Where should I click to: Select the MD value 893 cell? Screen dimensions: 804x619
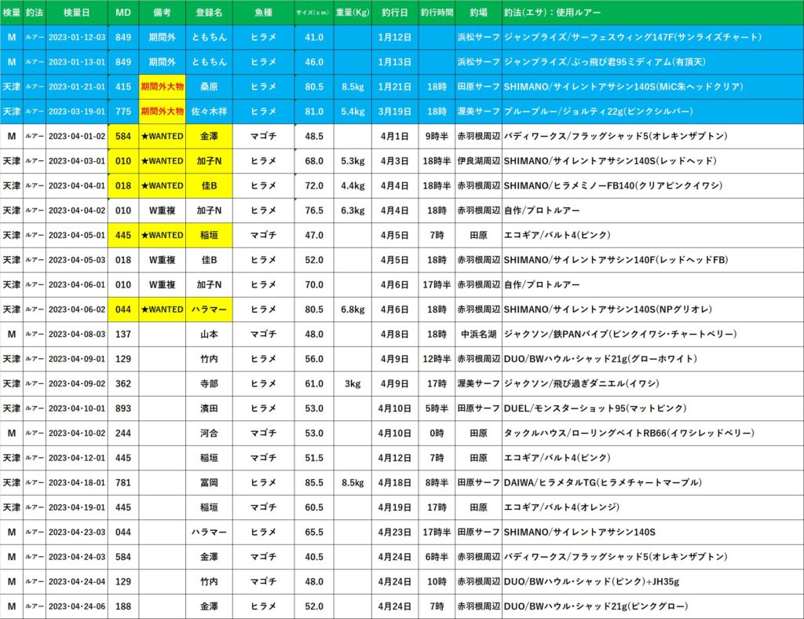(123, 408)
